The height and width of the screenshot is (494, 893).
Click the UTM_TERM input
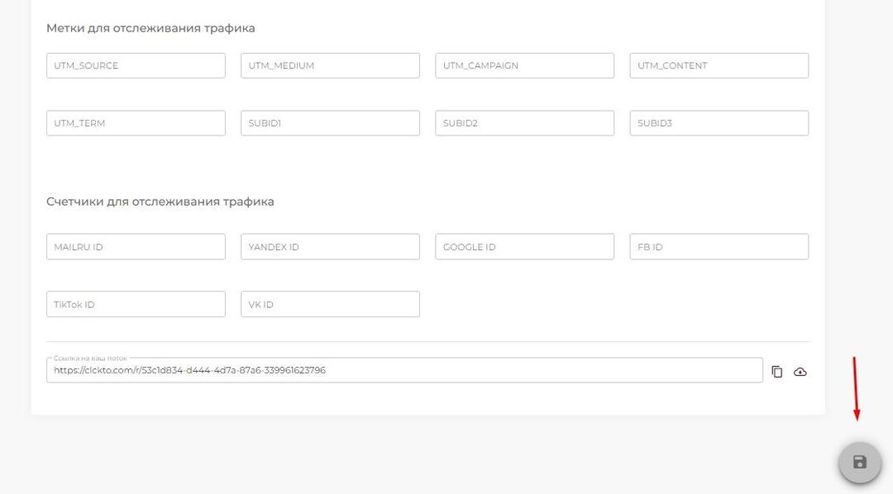click(136, 123)
